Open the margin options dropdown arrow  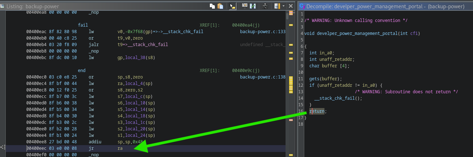[x=283, y=6]
